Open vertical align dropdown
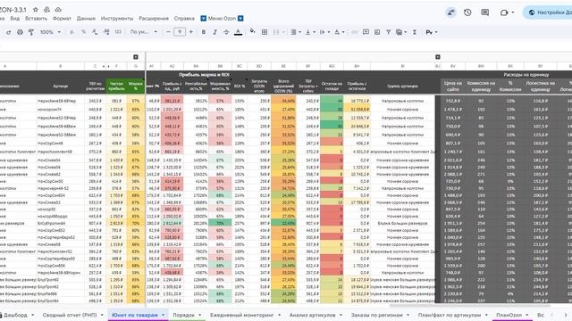This screenshot has height=321, width=572. pos(310,32)
